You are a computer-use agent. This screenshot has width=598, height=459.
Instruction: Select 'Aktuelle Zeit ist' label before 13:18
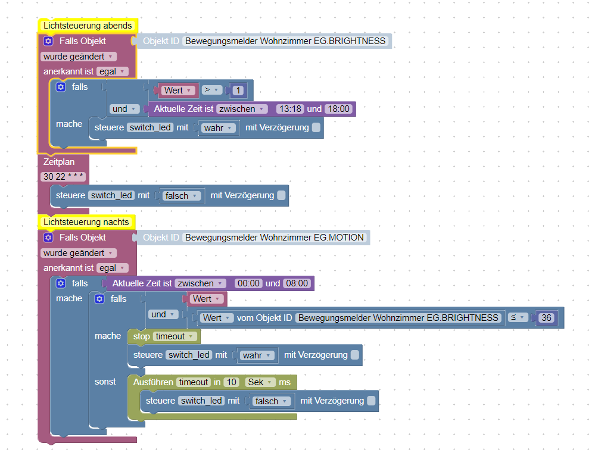pos(183,109)
